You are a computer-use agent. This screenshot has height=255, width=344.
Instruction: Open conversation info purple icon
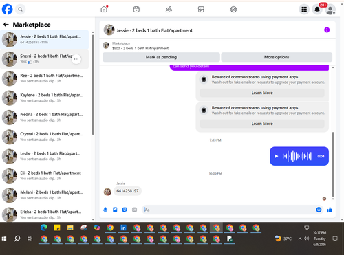[x=327, y=30]
